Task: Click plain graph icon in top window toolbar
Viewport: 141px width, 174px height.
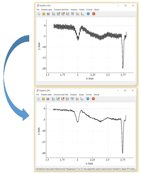Action: 54,14
